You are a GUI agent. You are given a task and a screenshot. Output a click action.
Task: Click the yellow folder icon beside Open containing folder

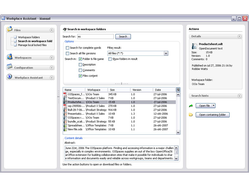pyautogui.click(x=191, y=115)
